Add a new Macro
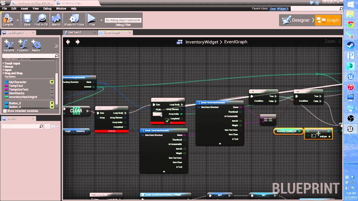The height and width of the screenshot is (201, 358). (x=36, y=46)
